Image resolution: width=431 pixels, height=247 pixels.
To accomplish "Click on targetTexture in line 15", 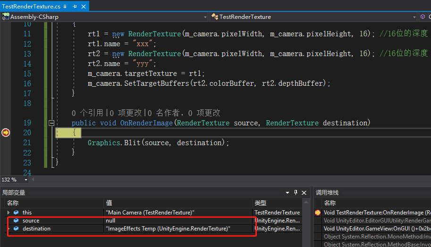I will point(151,74).
